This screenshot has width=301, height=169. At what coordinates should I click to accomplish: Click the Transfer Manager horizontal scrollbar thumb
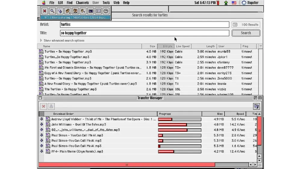click(x=127, y=164)
